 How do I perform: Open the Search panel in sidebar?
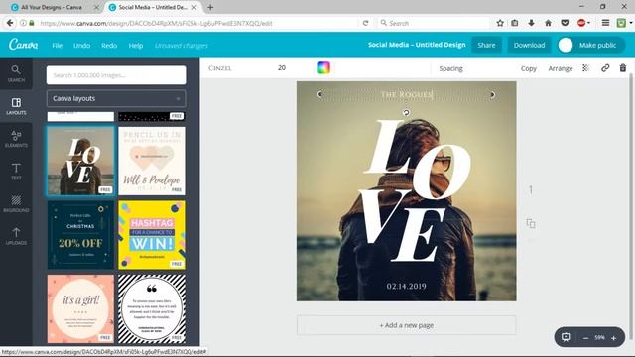pos(16,73)
